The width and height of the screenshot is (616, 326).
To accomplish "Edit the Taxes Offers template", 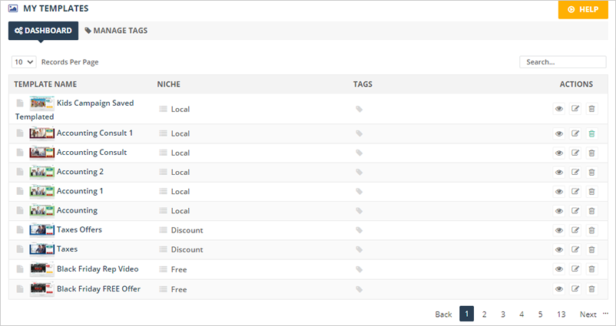I will (575, 230).
